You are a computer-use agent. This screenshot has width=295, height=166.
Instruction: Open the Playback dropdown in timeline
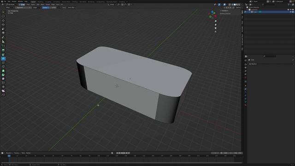9,153
